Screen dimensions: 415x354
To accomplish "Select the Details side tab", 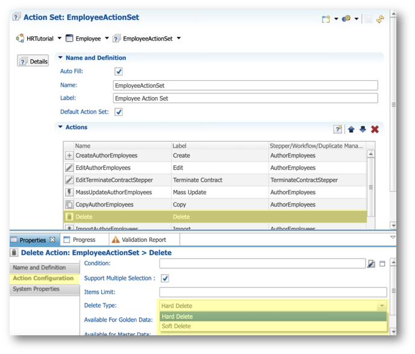I will [33, 61].
